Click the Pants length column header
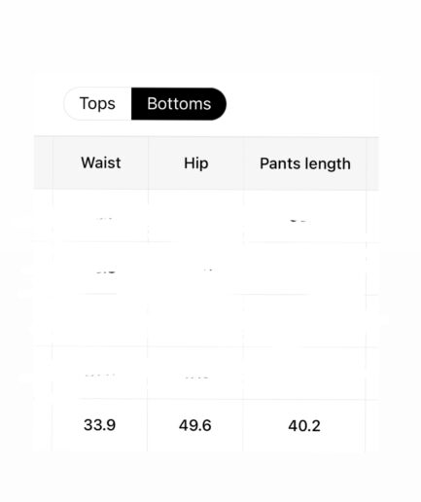This screenshot has width=421, height=502. [305, 163]
